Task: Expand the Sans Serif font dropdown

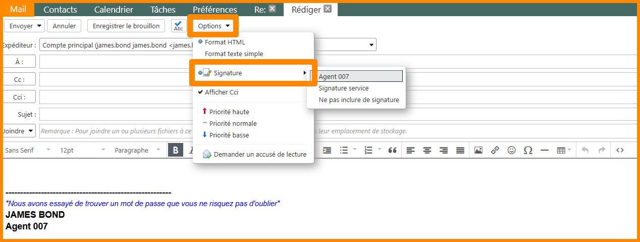Action: [28, 150]
